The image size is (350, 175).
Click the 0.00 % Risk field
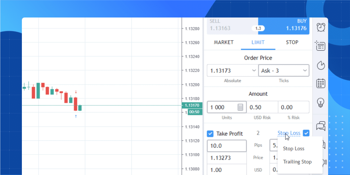tap(294, 107)
